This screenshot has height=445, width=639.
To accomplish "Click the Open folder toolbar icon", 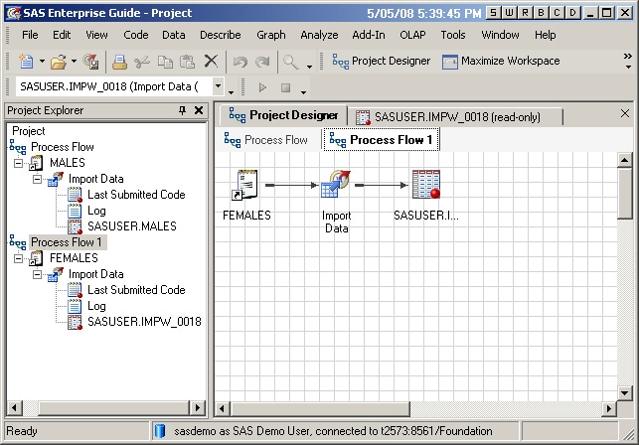I will click(59, 62).
